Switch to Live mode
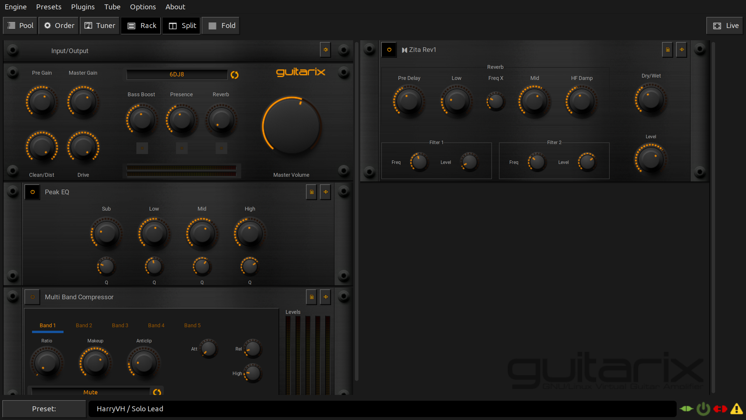746x420 pixels. pos(725,26)
